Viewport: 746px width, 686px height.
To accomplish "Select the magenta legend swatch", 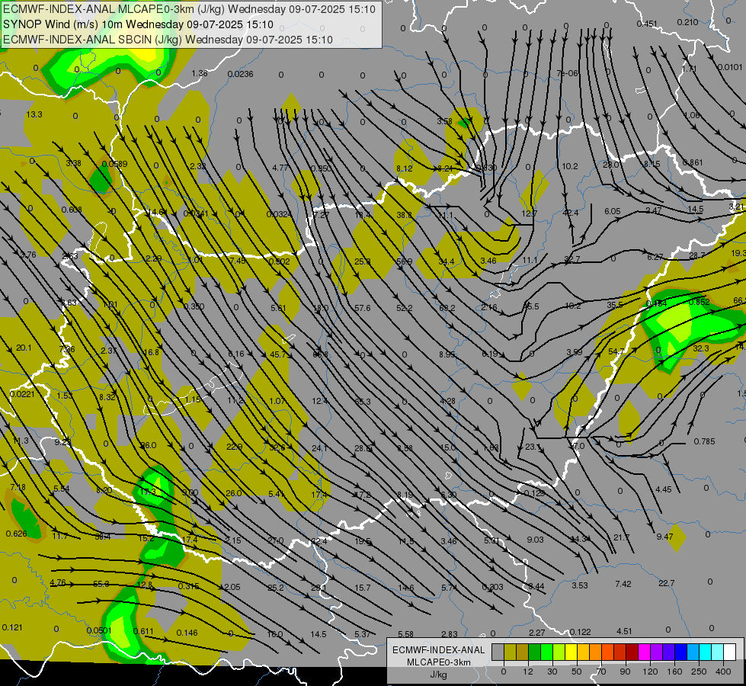I will pyautogui.click(x=644, y=652).
